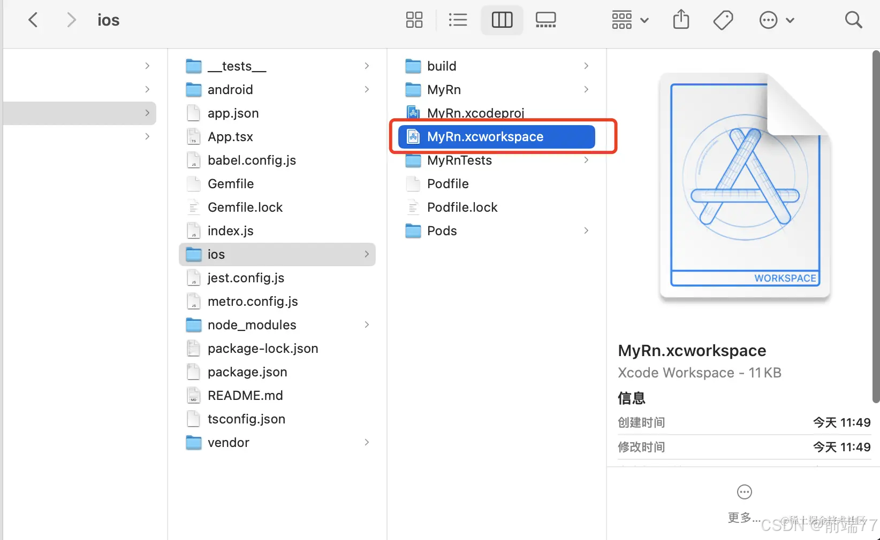
Task: Switch to gallery view
Action: (546, 20)
